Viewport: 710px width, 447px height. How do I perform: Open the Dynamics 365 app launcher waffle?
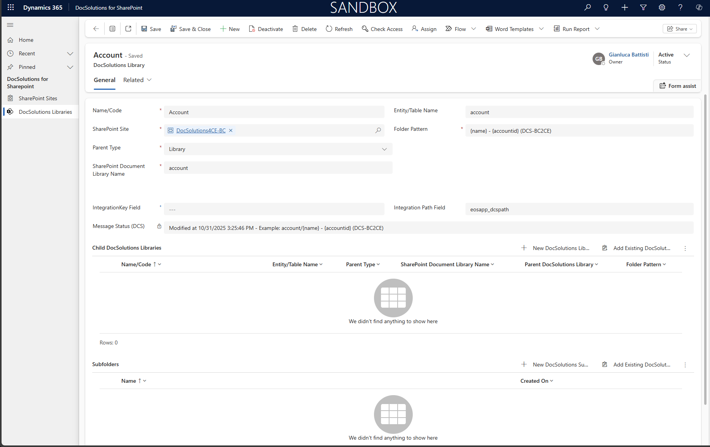tap(10, 7)
